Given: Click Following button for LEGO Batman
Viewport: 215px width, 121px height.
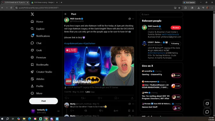Looking at the screenshot, I should [x=175, y=44].
